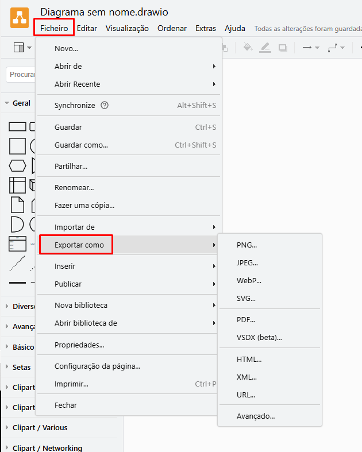Select the hexagon shape in Geral palette
Viewport: 362px width, 452px height.
[x=17, y=166]
